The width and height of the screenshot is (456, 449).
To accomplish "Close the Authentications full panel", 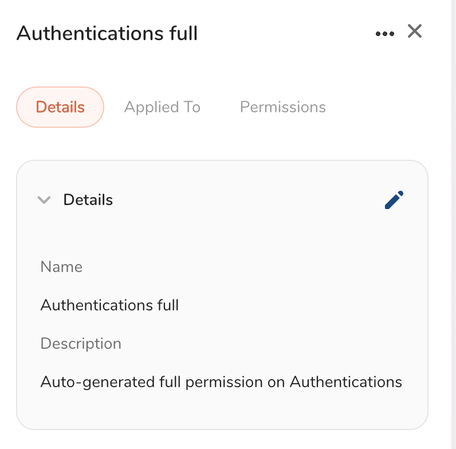I will coord(415,31).
